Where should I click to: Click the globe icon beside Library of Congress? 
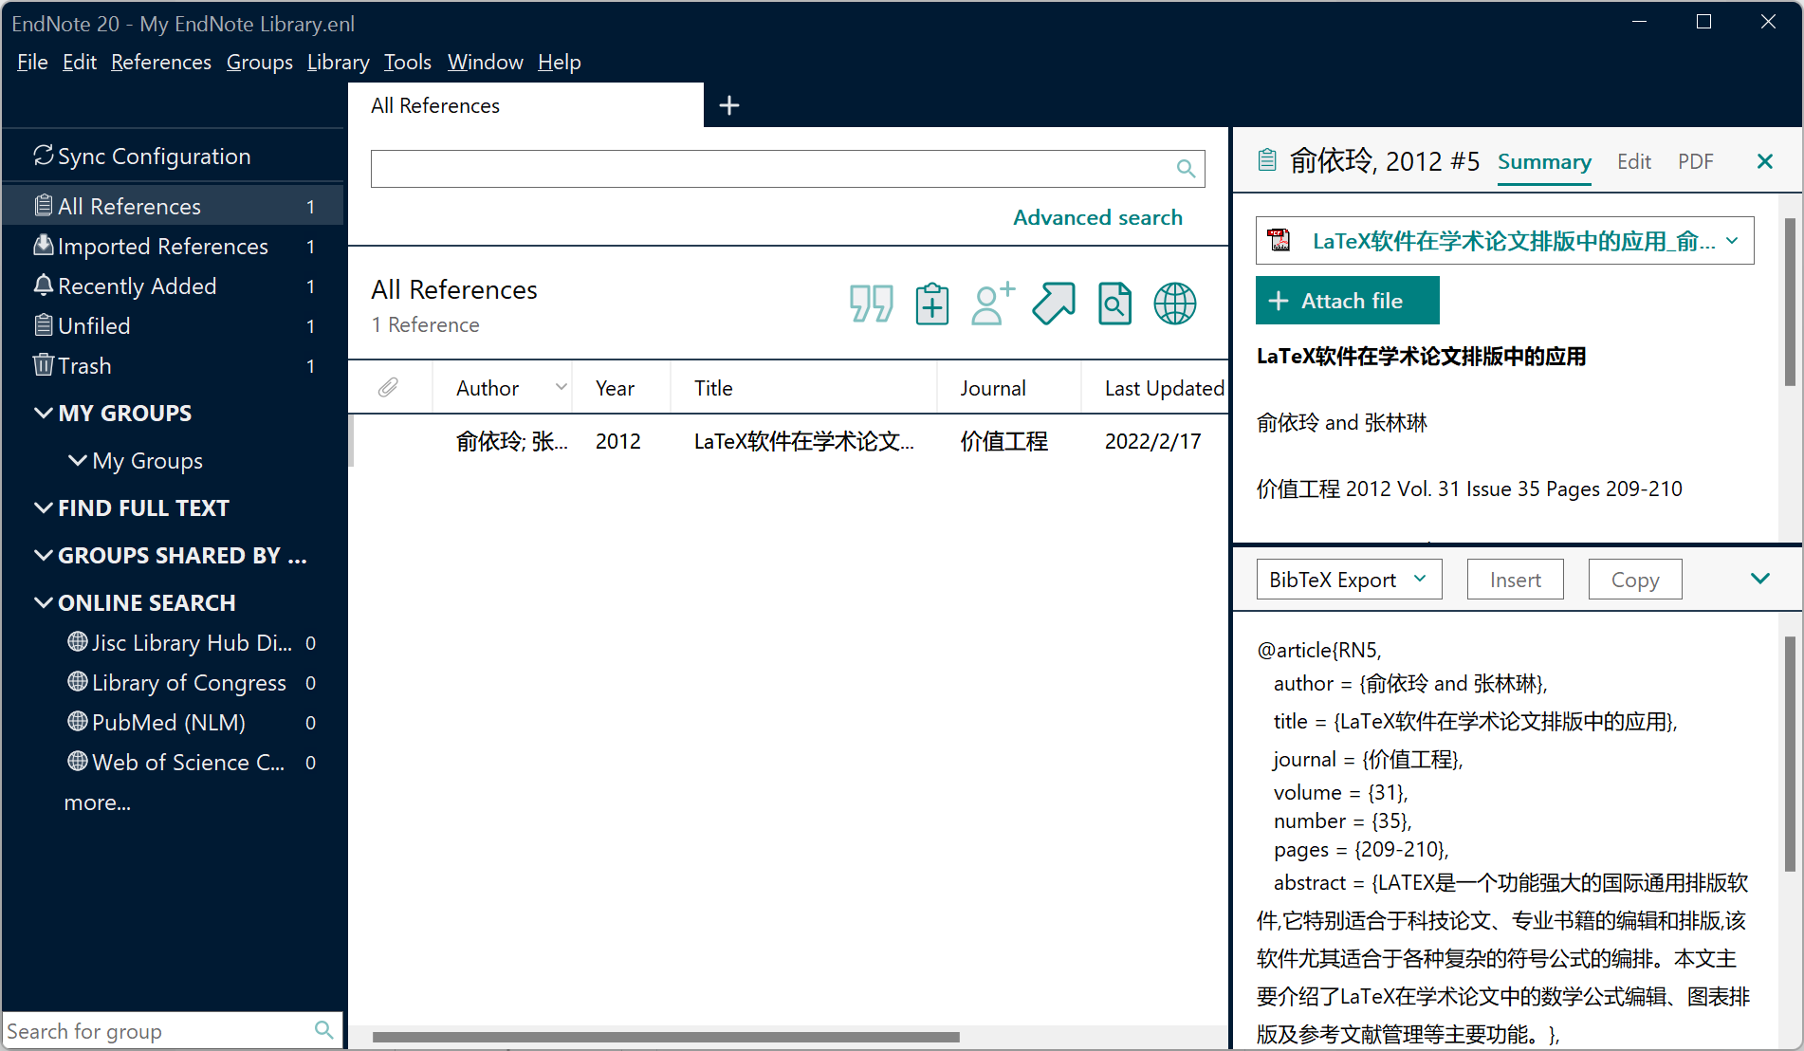78,682
